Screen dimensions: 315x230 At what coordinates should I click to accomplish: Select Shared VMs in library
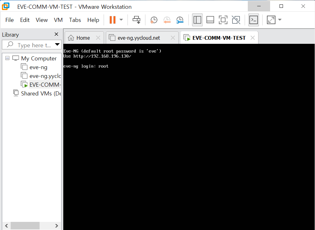click(41, 94)
